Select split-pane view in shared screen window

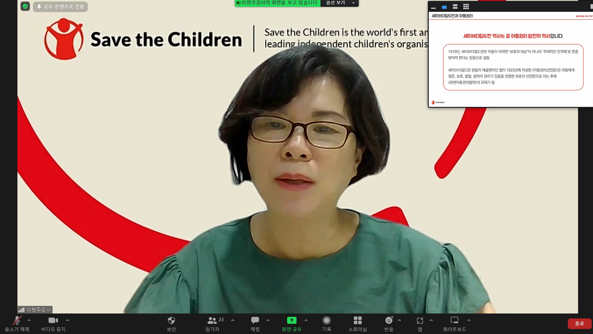(455, 7)
